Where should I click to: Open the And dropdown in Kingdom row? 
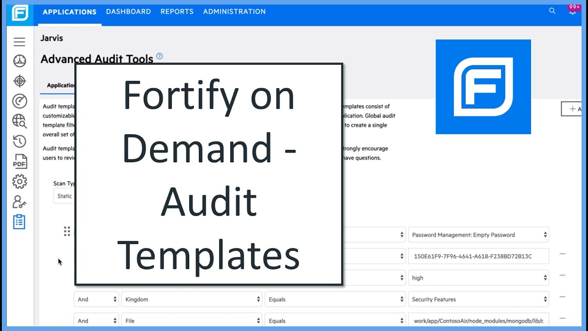[96, 299]
